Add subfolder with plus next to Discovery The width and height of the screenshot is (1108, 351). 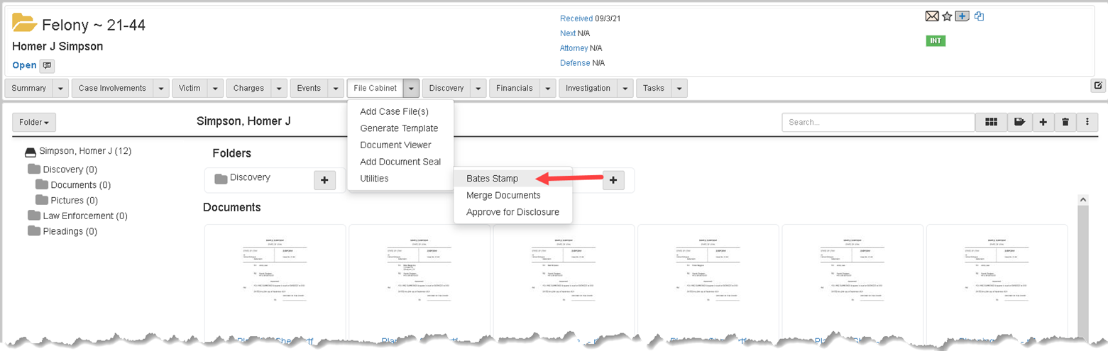click(324, 180)
